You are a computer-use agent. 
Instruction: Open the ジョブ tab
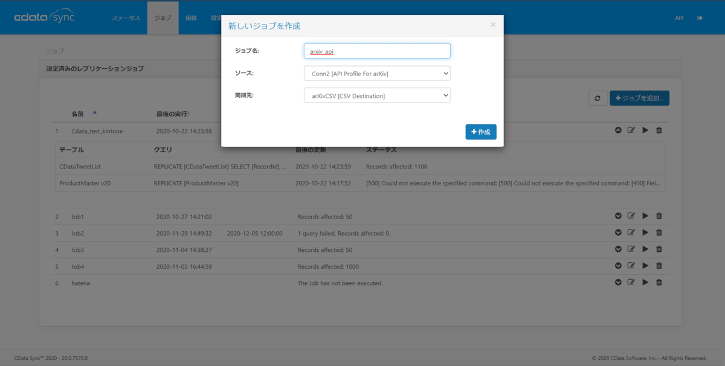(x=163, y=18)
